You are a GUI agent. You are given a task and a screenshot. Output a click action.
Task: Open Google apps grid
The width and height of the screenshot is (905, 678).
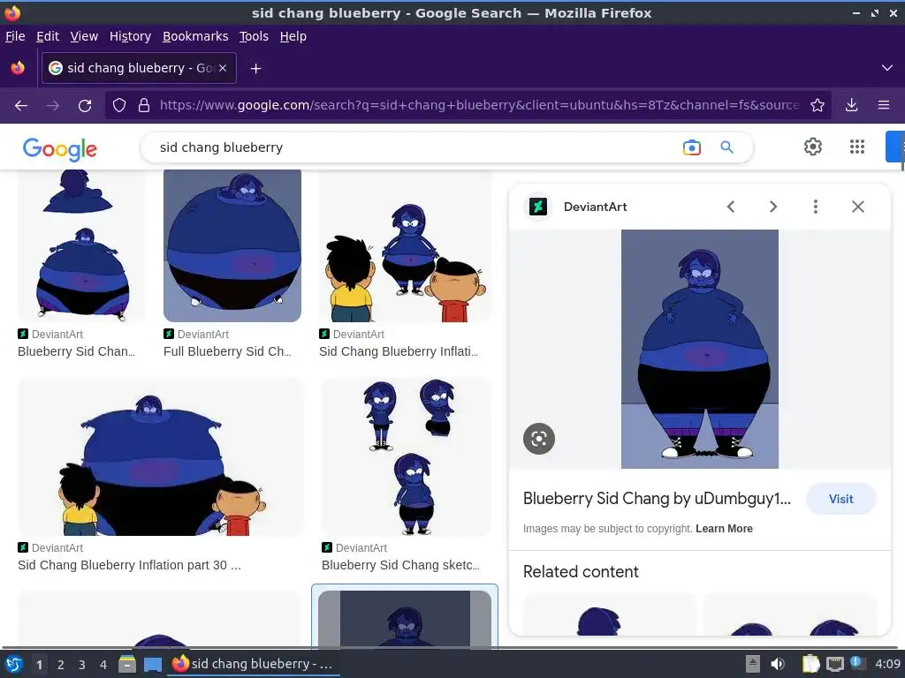pyautogui.click(x=857, y=147)
